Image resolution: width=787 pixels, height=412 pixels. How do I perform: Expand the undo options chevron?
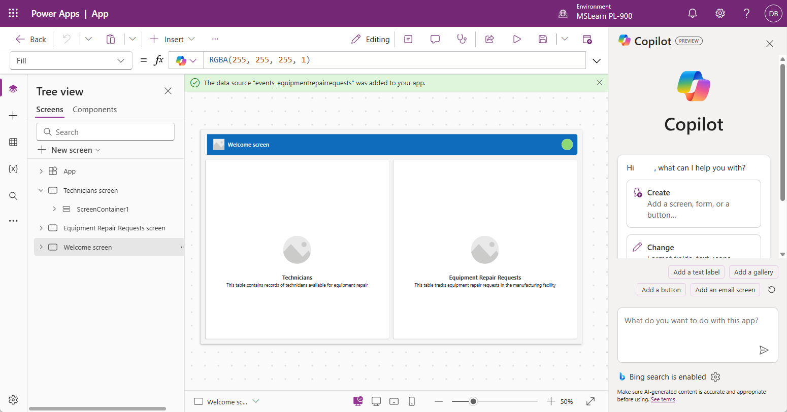tap(88, 39)
